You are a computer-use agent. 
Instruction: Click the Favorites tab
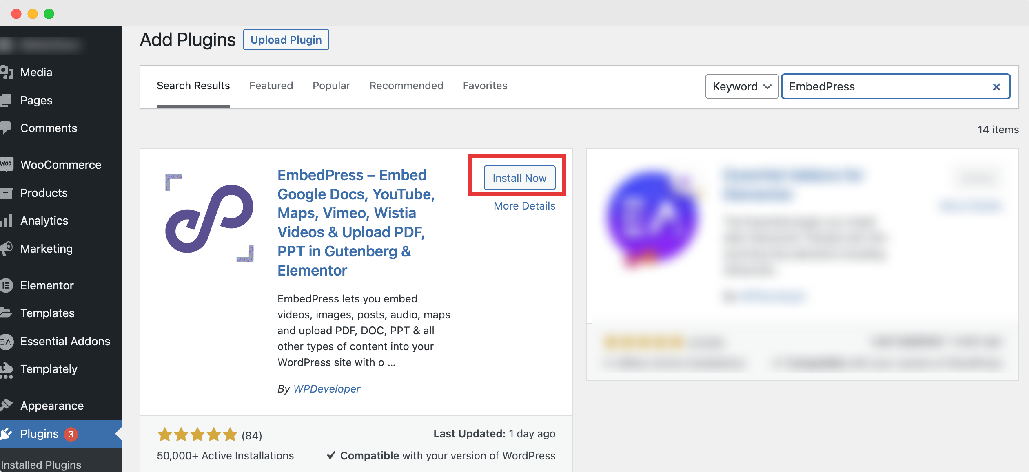click(x=485, y=85)
